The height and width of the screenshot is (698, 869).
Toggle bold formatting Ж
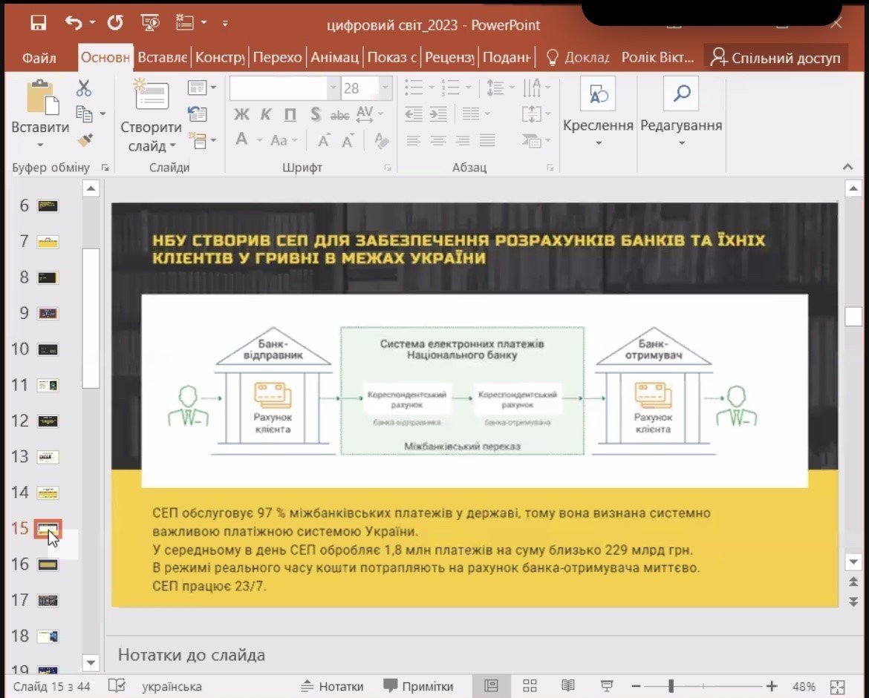[242, 115]
